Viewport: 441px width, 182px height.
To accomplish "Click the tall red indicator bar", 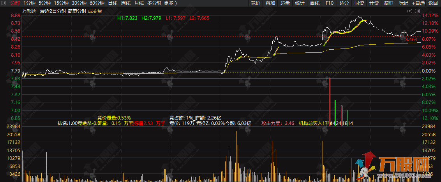I will [x=330, y=102].
